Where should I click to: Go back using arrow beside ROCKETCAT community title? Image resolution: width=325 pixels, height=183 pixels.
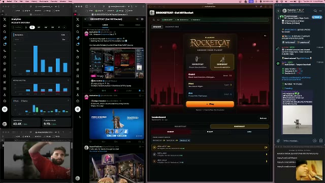click(x=85, y=19)
